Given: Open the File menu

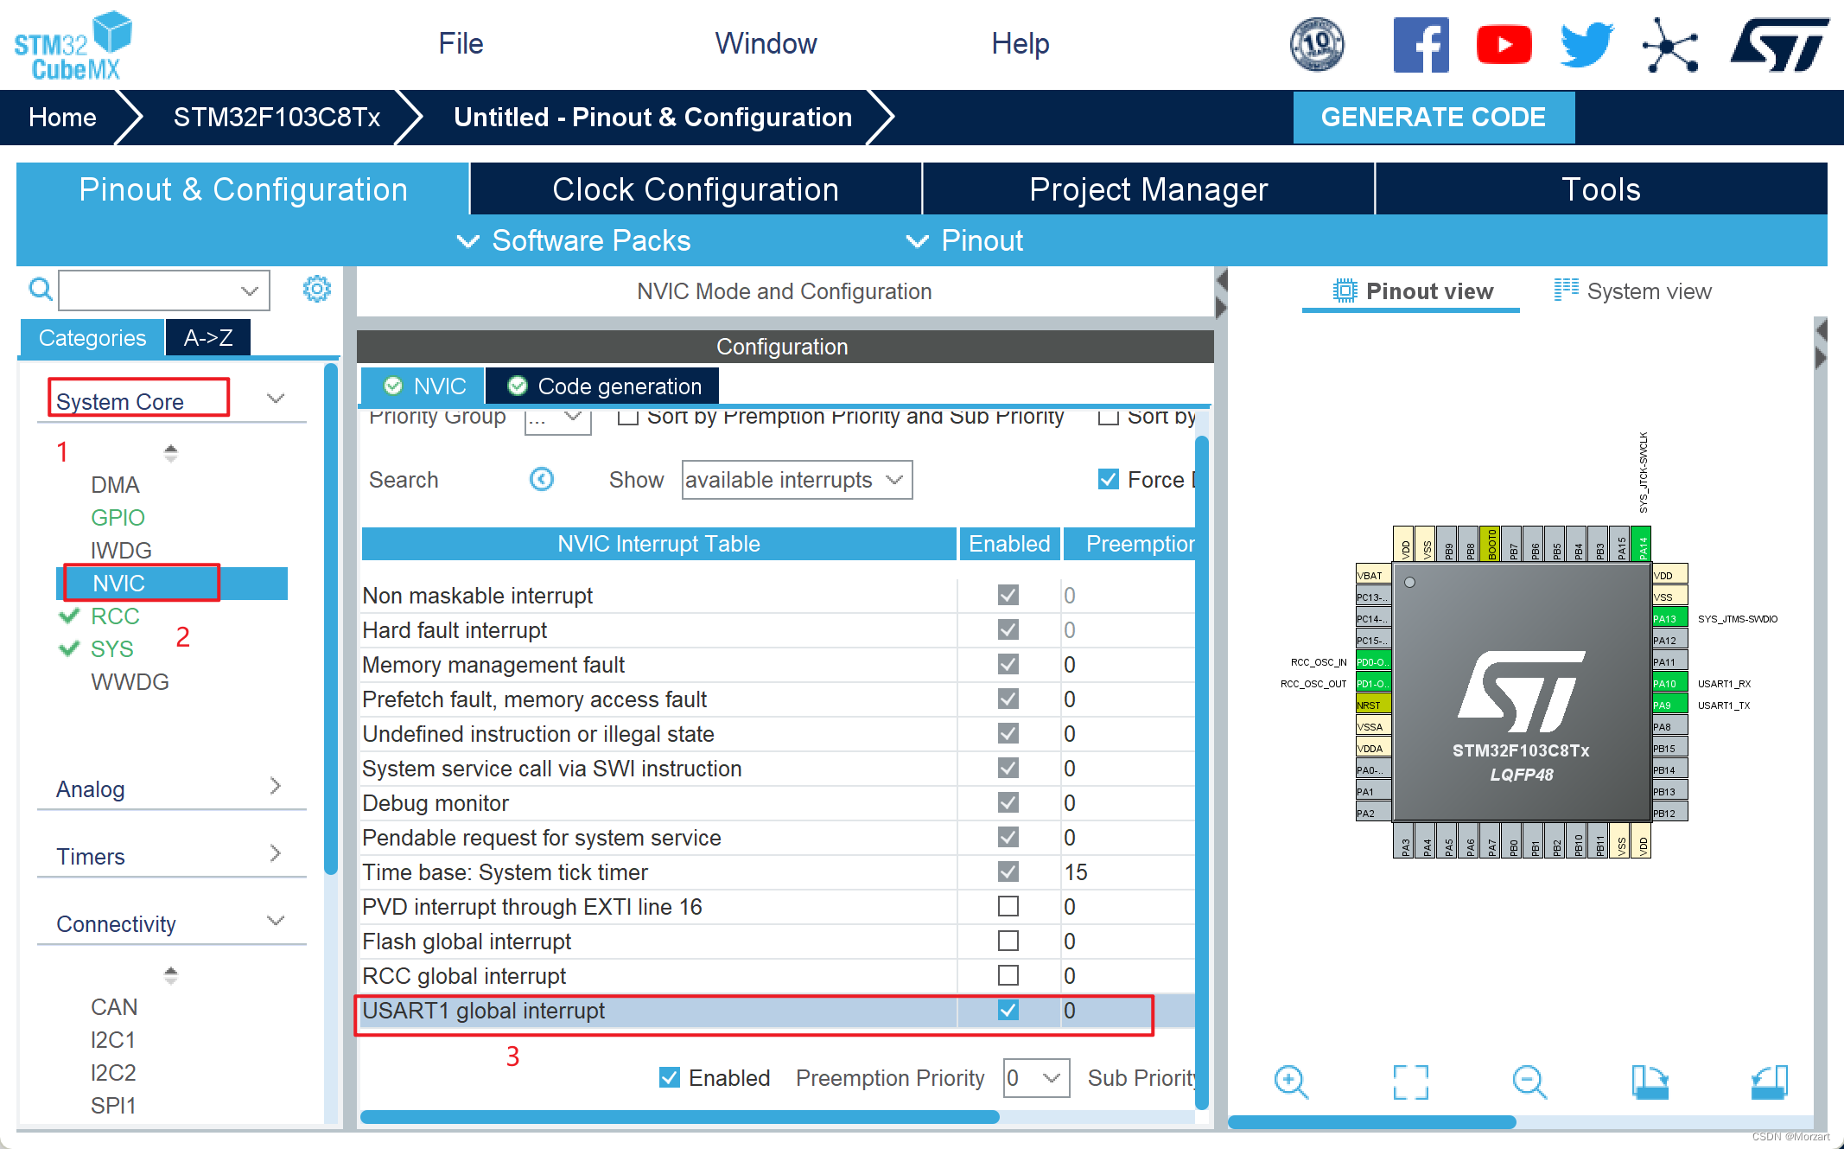Looking at the screenshot, I should coord(461,43).
